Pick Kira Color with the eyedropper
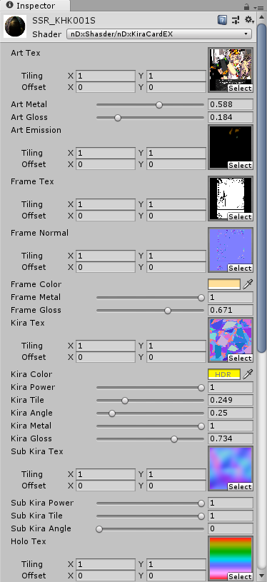The image size is (267, 582). (x=248, y=374)
